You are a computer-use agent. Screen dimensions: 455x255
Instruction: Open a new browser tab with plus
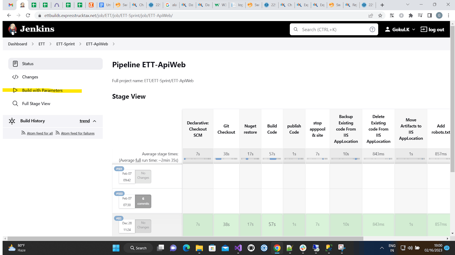382,5
